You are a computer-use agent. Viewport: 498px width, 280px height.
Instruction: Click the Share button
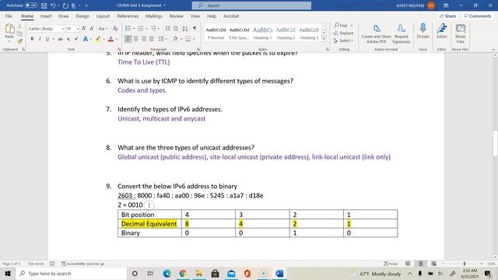click(448, 16)
